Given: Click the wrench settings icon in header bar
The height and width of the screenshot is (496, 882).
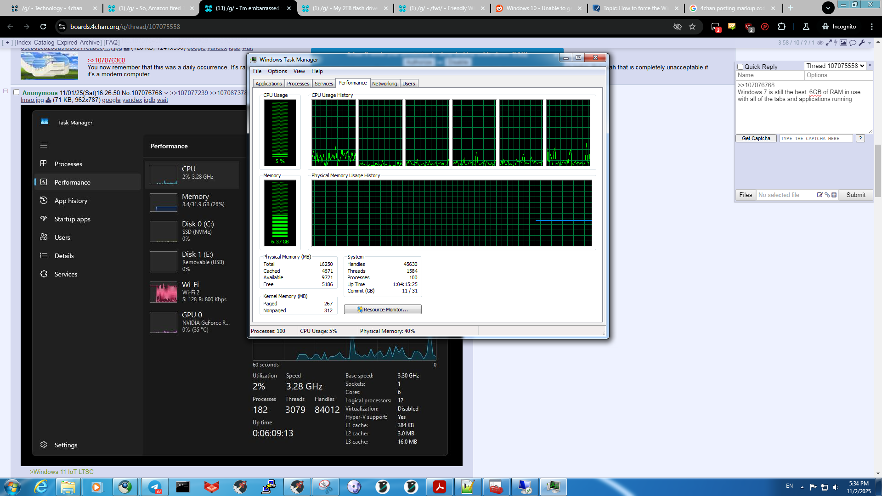Looking at the screenshot, I should [862, 43].
